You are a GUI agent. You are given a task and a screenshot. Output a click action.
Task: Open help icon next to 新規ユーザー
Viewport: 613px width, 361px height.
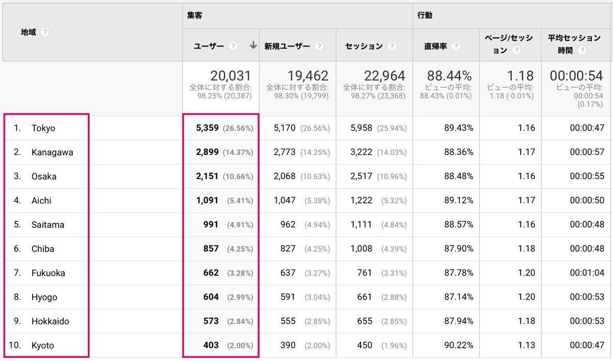tap(319, 46)
